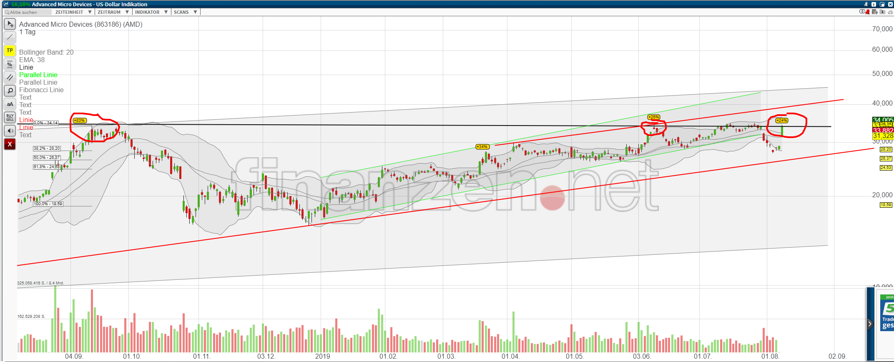The width and height of the screenshot is (894, 362).
Task: Click the 31,328 yellow price marker
Action: [x=883, y=136]
